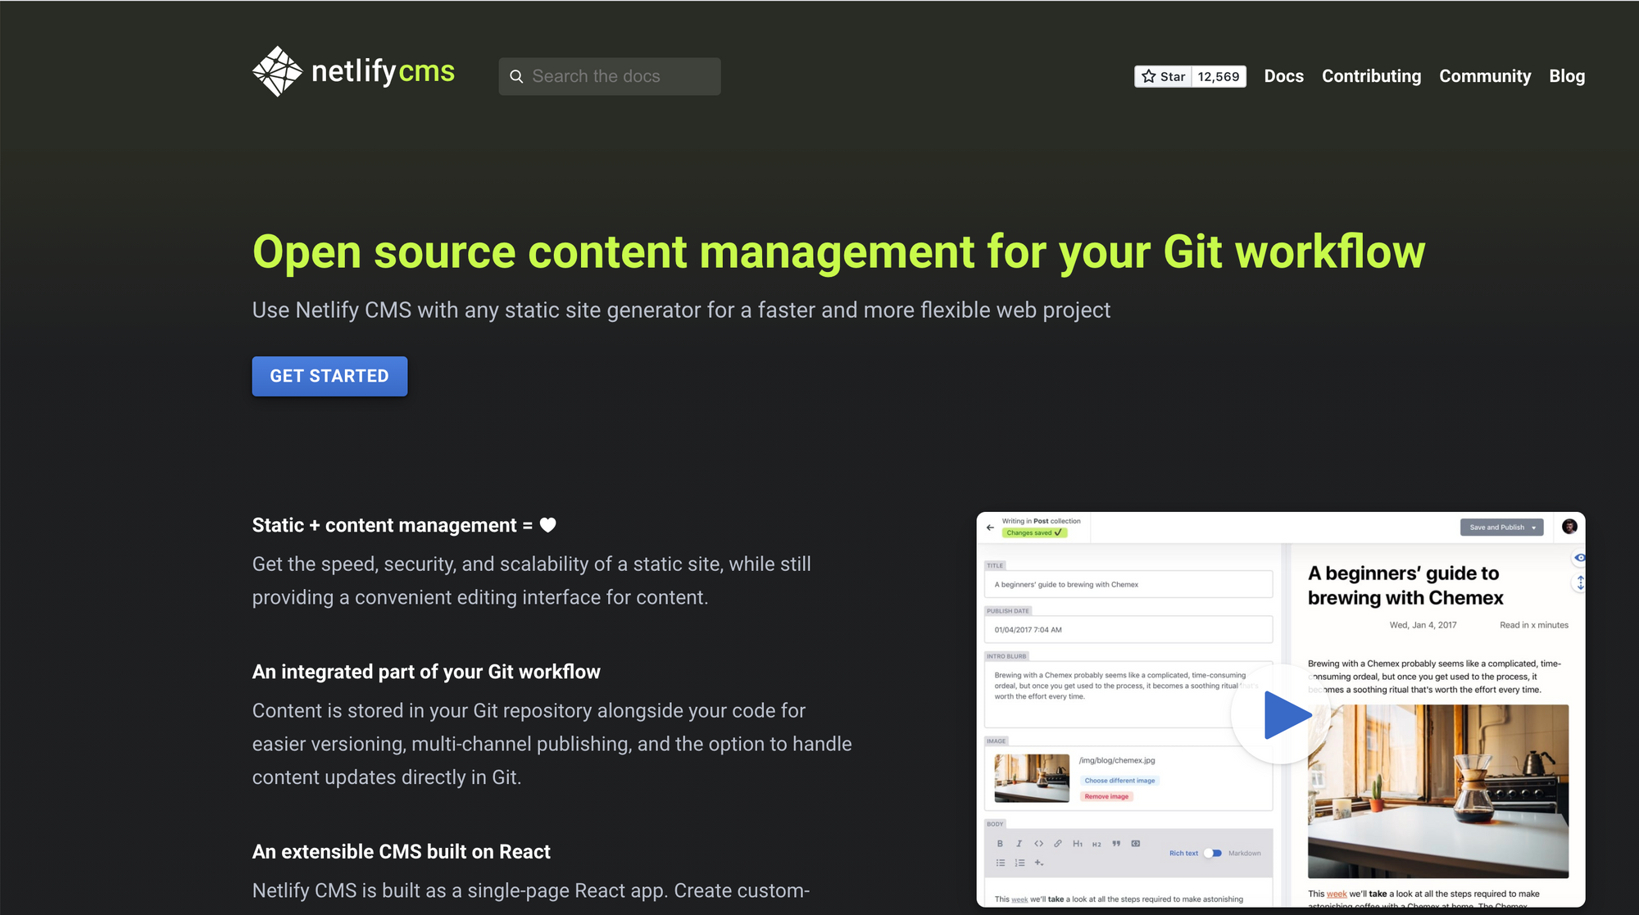This screenshot has width=1639, height=915.
Task: Click the Netlify CMS diamond logo
Action: point(278,71)
